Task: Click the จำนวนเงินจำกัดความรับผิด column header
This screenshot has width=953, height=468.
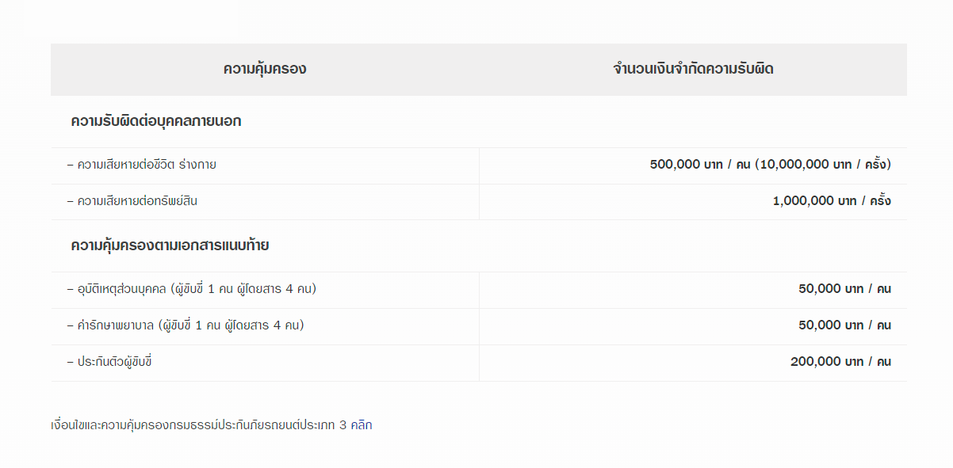Action: click(x=693, y=70)
